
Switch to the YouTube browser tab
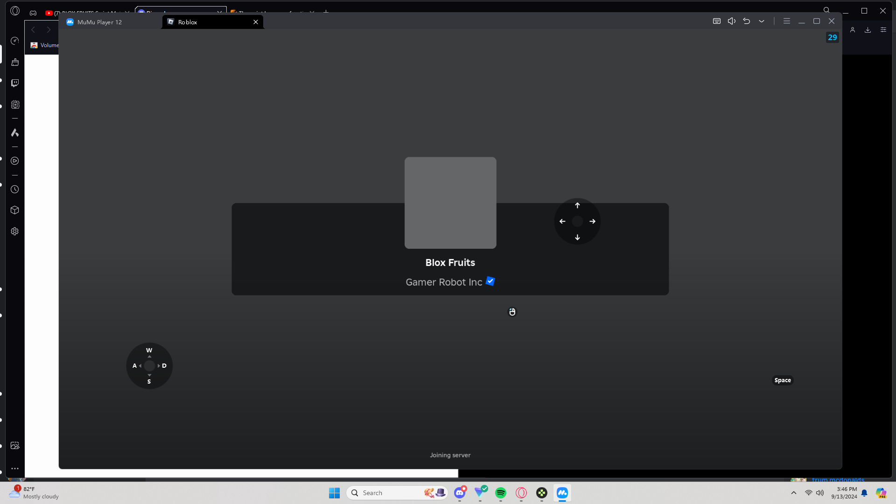[87, 13]
